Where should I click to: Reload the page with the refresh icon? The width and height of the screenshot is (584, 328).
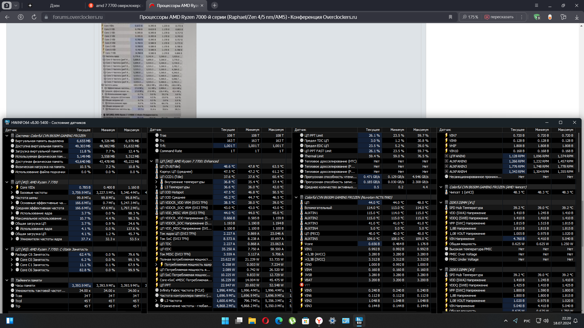pyautogui.click(x=34, y=17)
